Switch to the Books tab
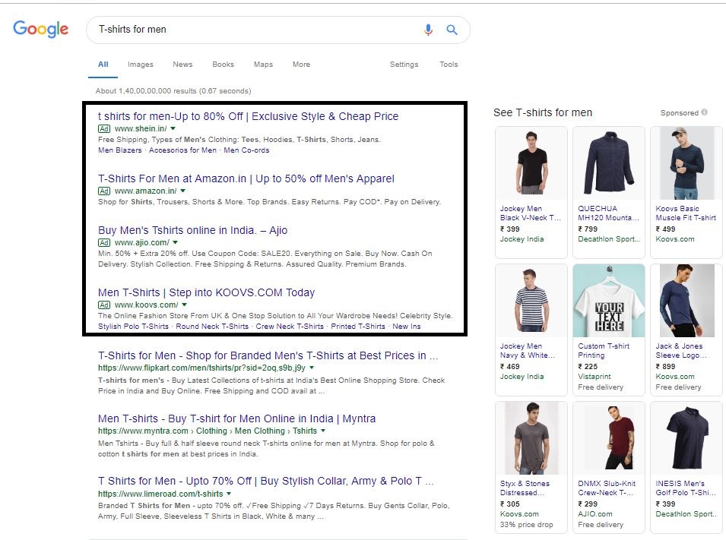The height and width of the screenshot is (540, 726). pos(224,65)
